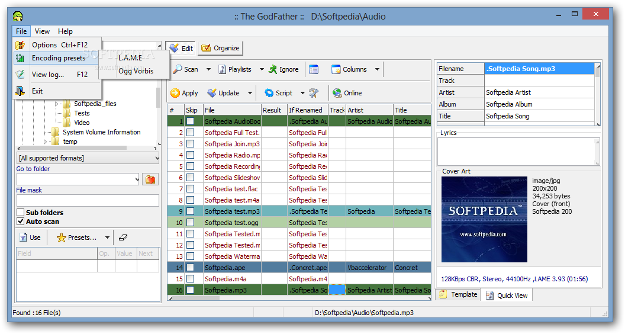Toggle Skip checkbox for row 10
The height and width of the screenshot is (334, 625).
tap(191, 223)
